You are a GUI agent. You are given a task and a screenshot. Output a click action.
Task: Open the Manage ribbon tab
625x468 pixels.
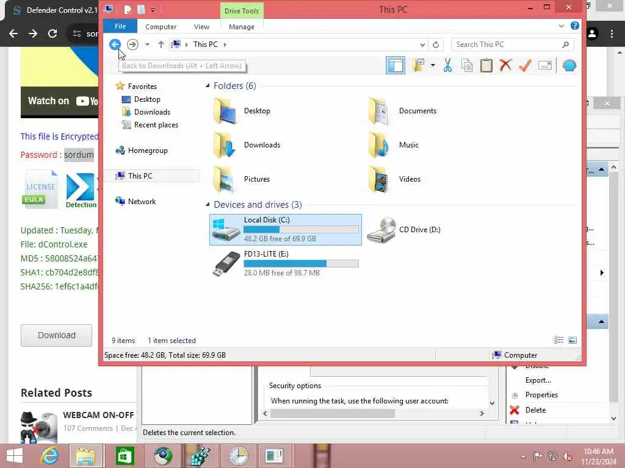(242, 27)
